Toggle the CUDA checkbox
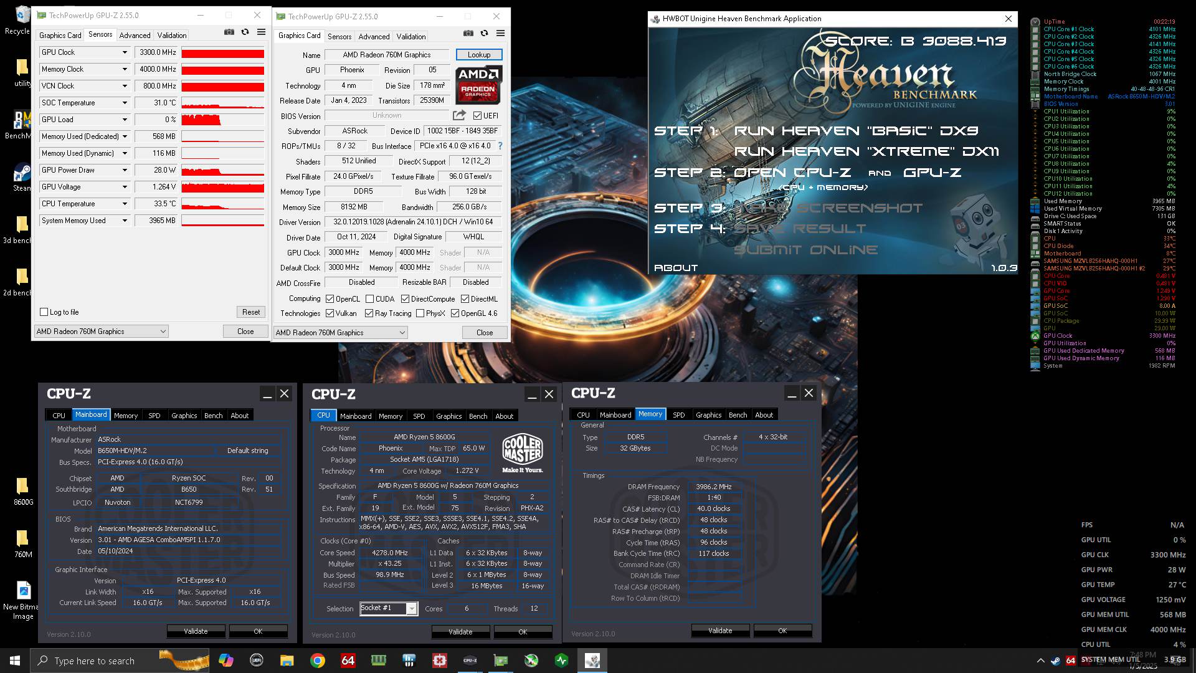This screenshot has height=673, width=1196. [x=370, y=299]
